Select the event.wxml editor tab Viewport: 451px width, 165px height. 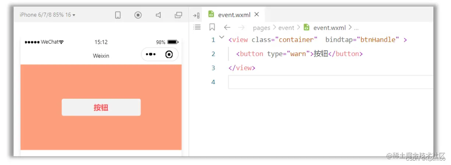point(233,15)
